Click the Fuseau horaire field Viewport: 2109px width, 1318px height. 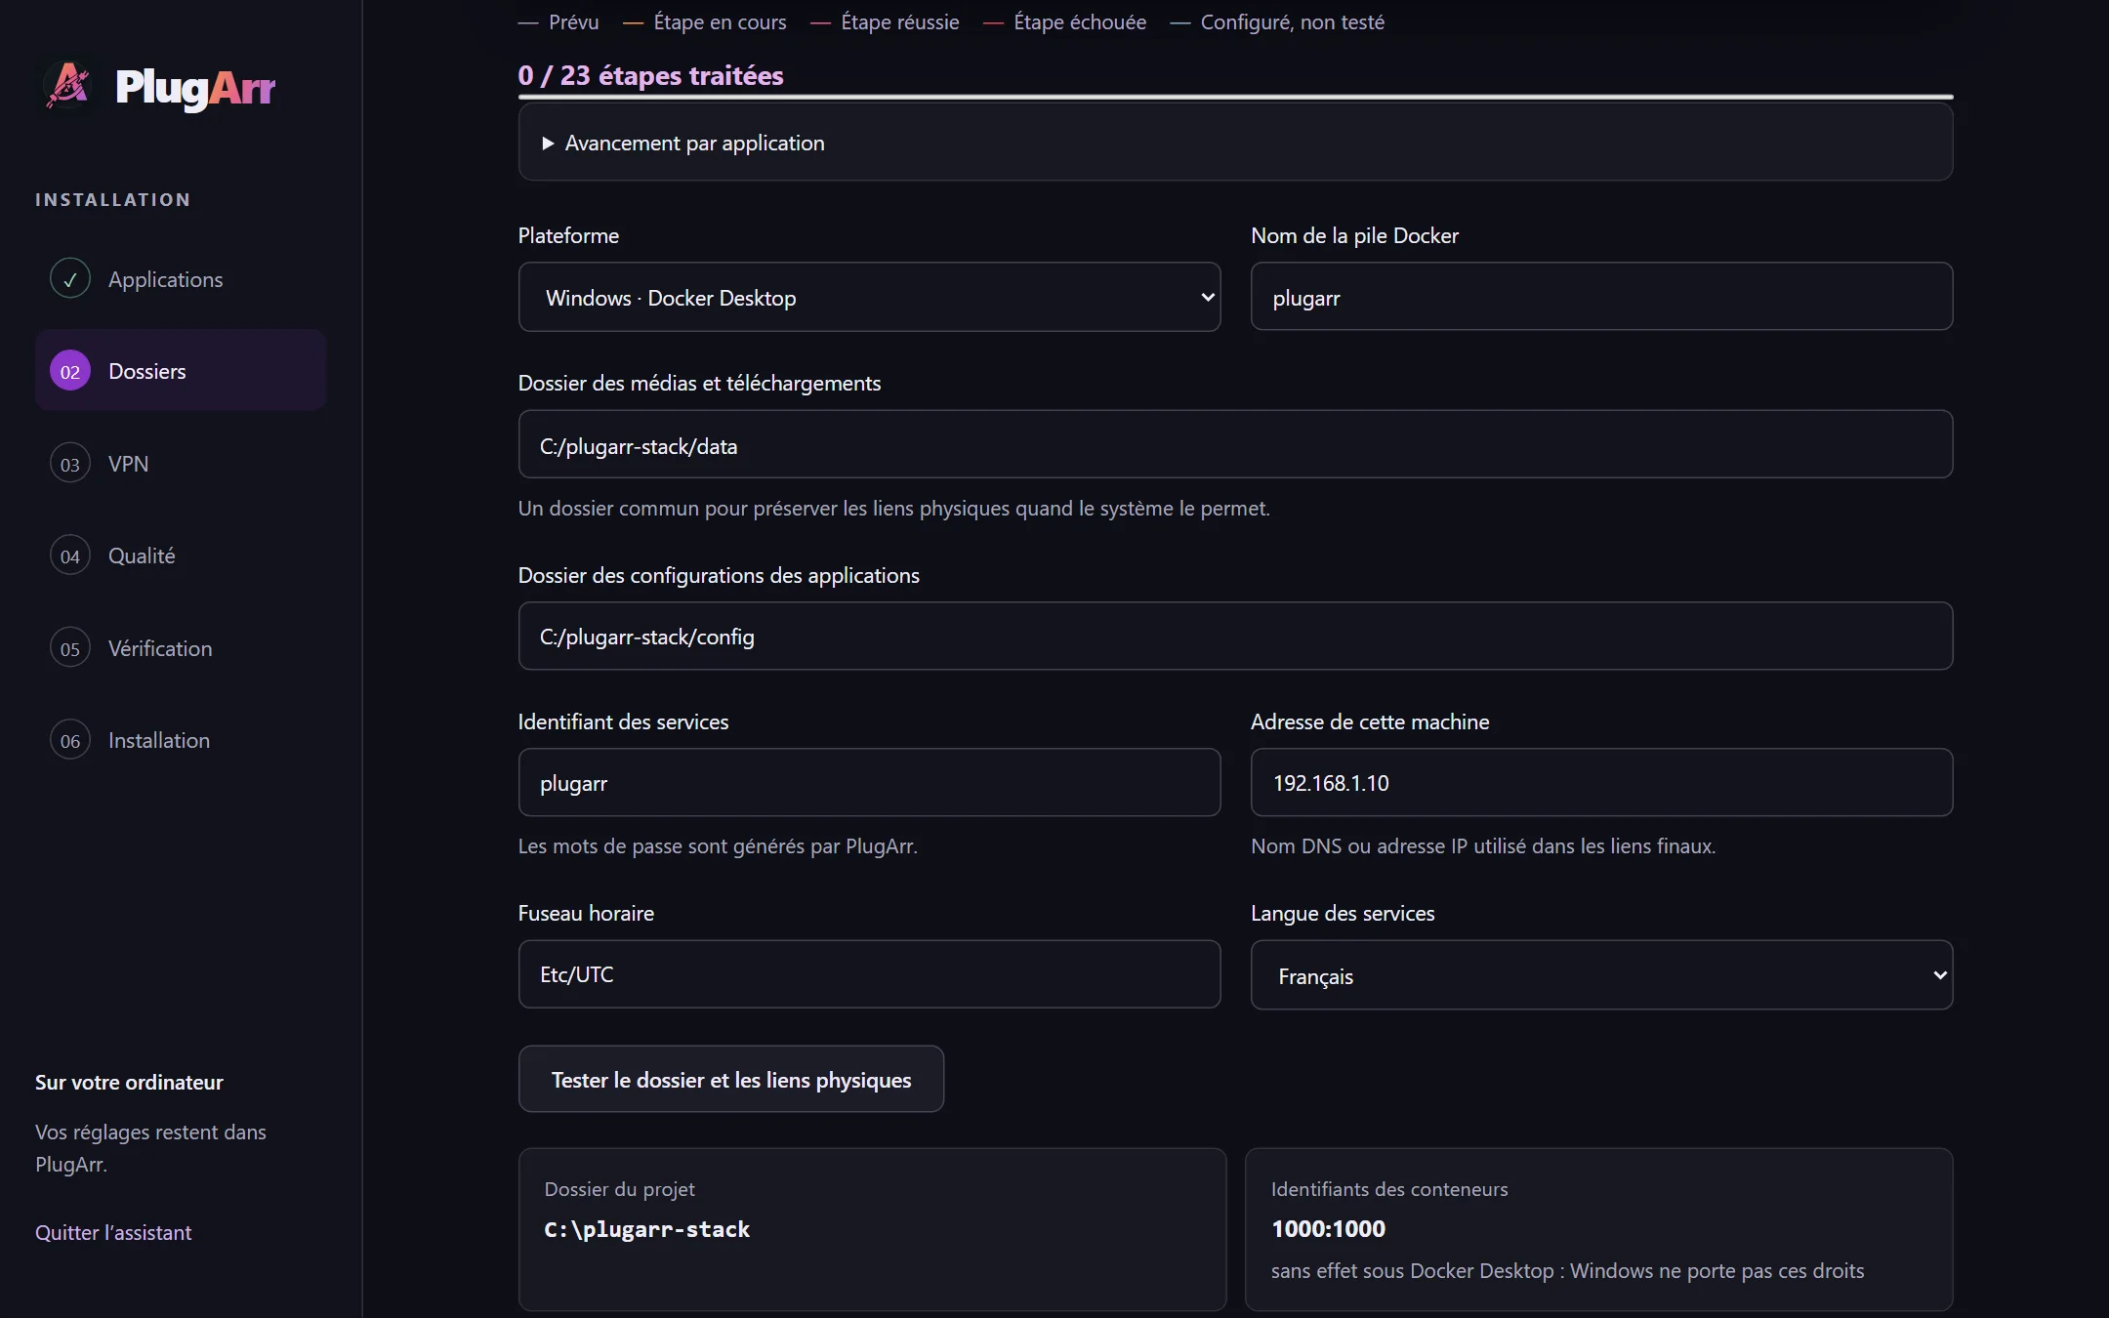869,974
